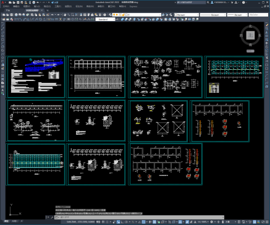270x225 pixels.
Task: Click the Plot printer icon in Standard toolbar
Action: pos(16,15)
